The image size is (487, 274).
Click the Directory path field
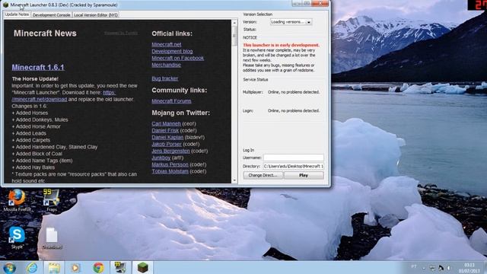(293, 166)
